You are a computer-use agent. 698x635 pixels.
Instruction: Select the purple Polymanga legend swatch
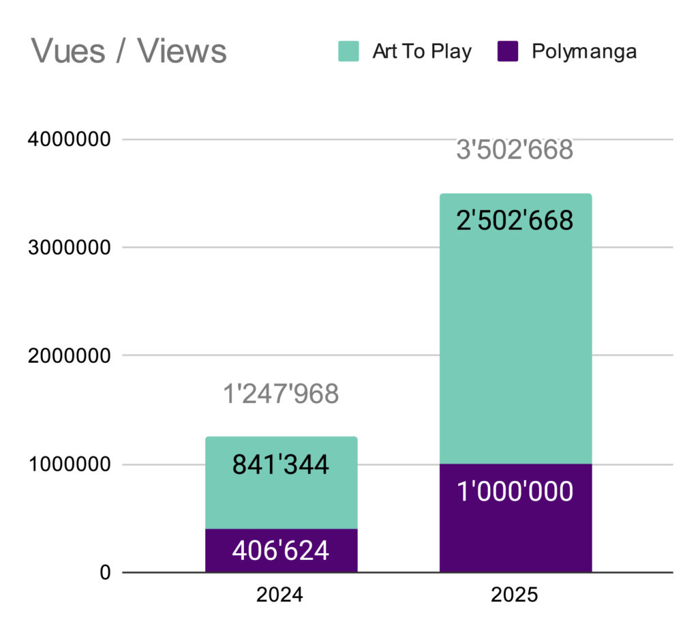tap(508, 51)
